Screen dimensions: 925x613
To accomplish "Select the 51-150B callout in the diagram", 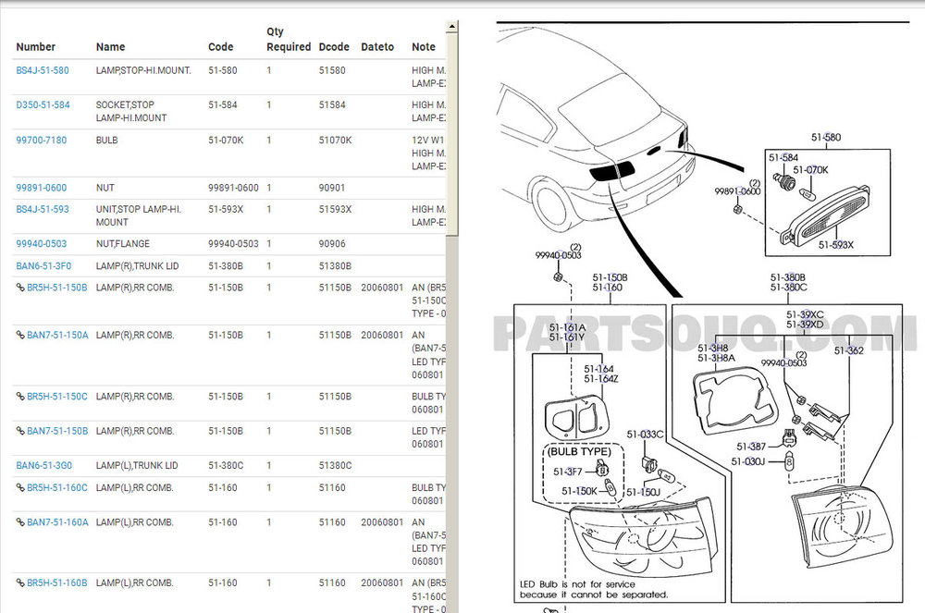I will coord(610,277).
